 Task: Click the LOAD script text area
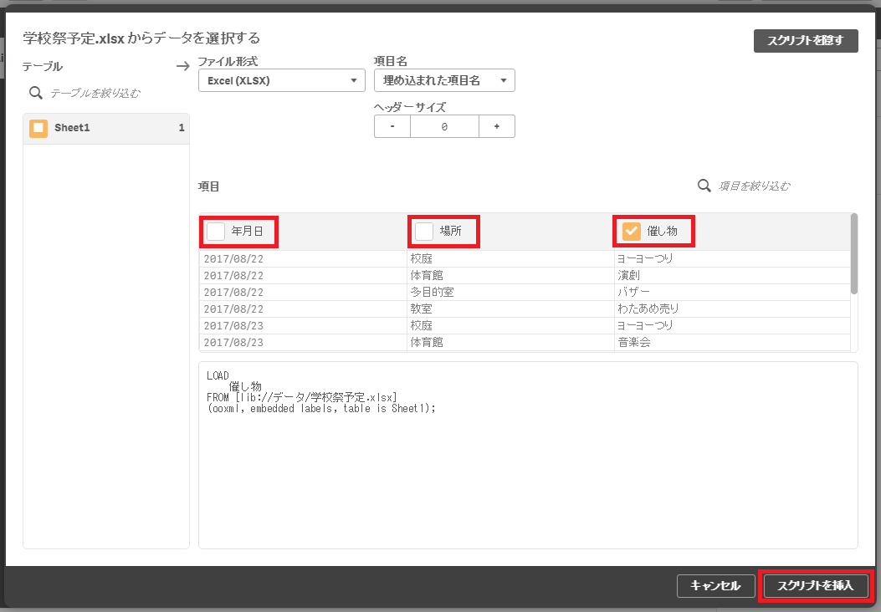pos(528,456)
